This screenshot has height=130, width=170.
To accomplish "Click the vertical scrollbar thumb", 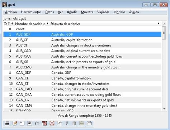I will point(164,33).
